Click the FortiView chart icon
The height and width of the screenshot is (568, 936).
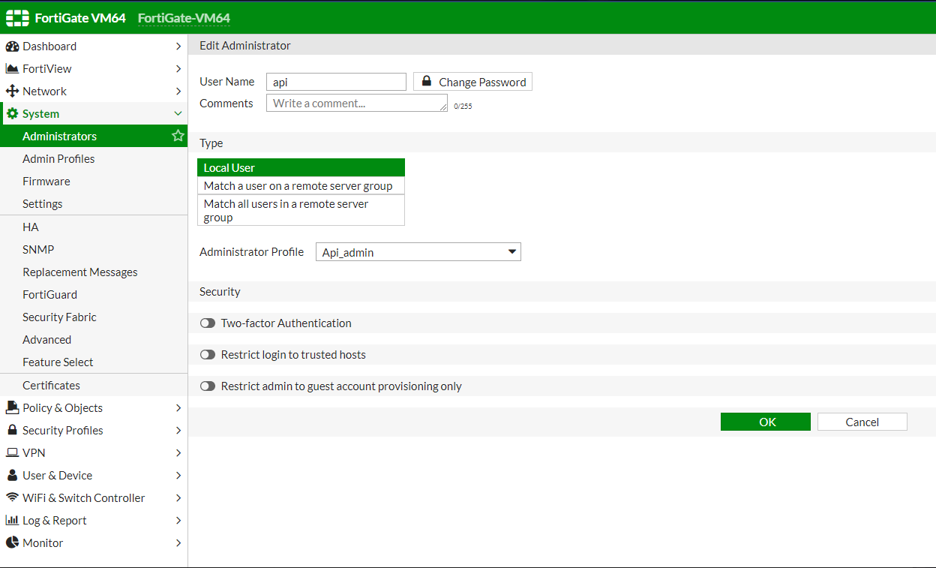tap(12, 69)
